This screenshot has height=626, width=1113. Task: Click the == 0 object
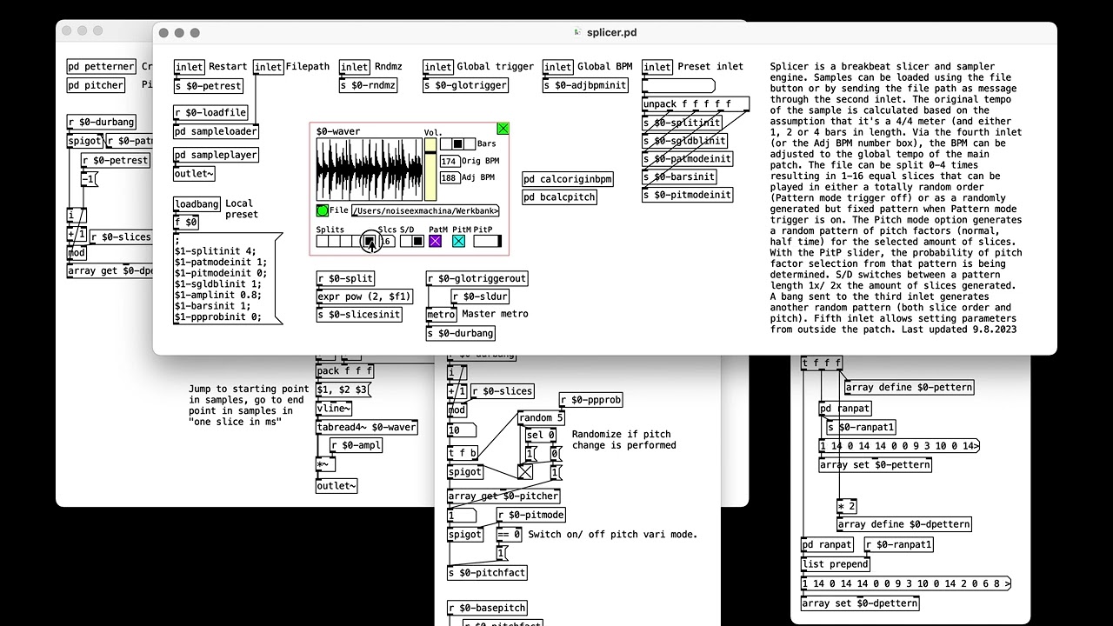(510, 535)
